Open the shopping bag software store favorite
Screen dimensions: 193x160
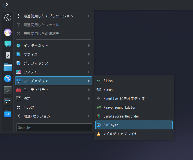tap(8, 113)
